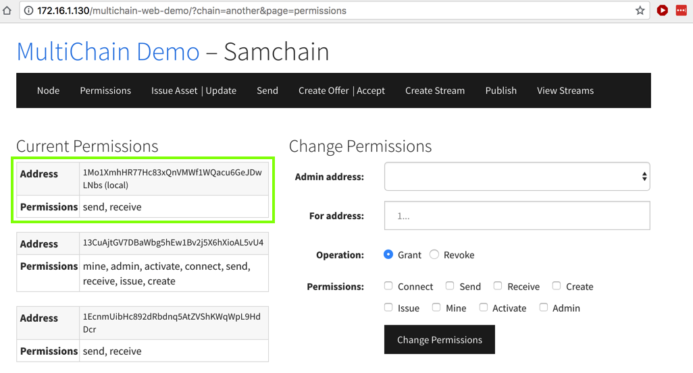Navigate to Issue Asset page
This screenshot has height=373, width=693.
click(x=174, y=90)
